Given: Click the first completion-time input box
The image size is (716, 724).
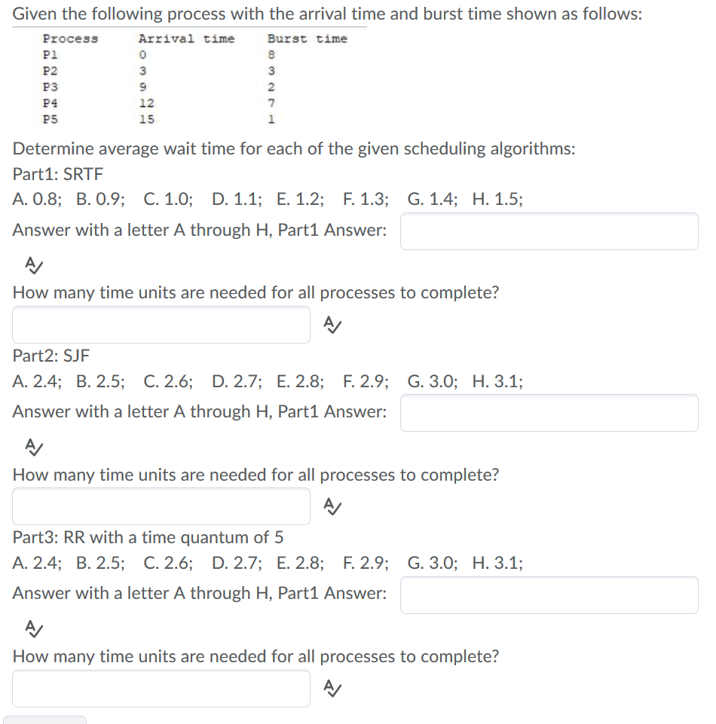Looking at the screenshot, I should coord(161,325).
